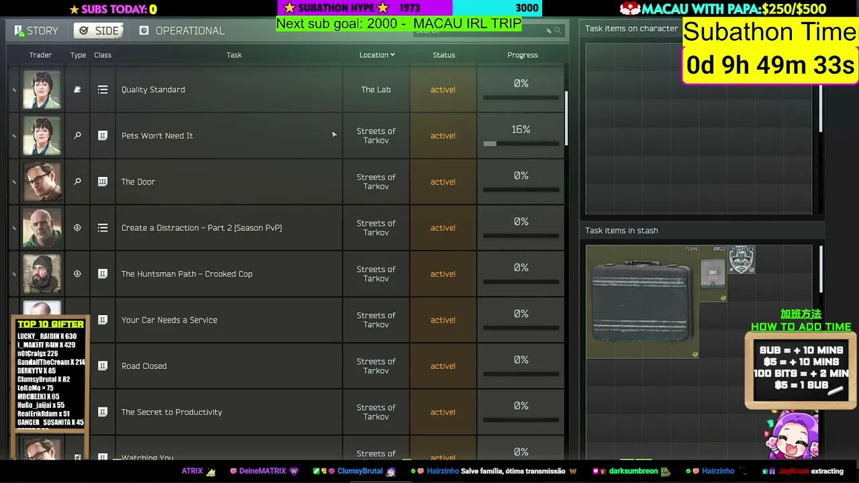
Task: Click the magnifier type icon for Pets Won't Need It
Action: point(77,136)
